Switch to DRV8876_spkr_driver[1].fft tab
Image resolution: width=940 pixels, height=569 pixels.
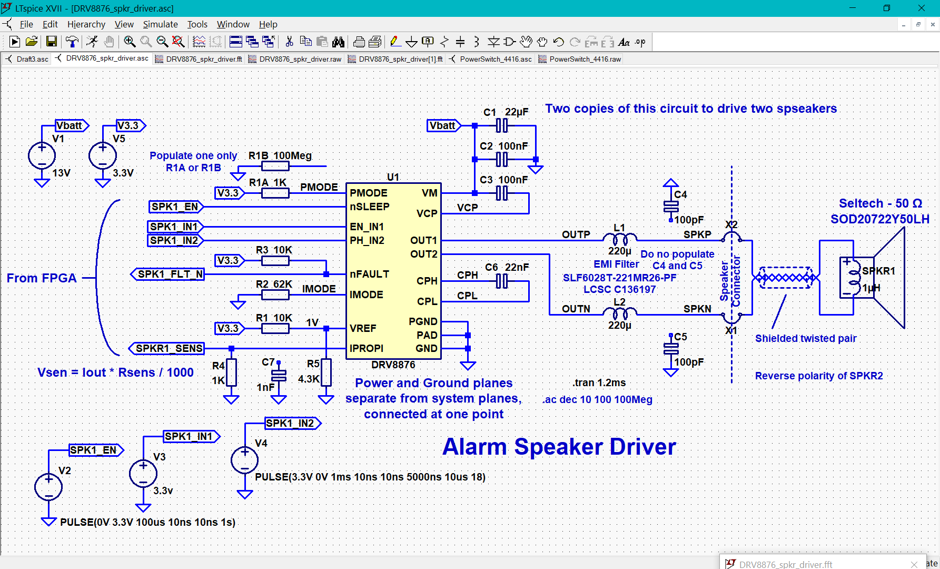[x=395, y=59]
